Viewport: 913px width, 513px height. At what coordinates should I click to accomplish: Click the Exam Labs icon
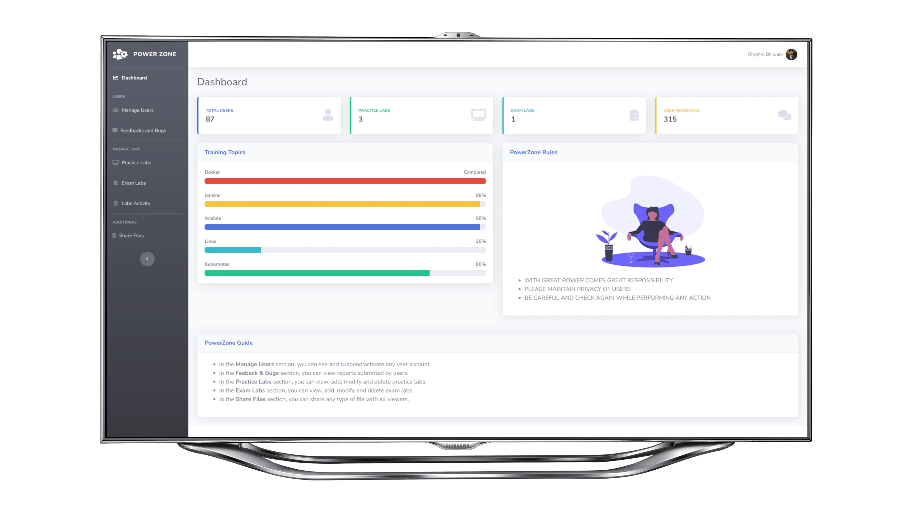(x=115, y=182)
